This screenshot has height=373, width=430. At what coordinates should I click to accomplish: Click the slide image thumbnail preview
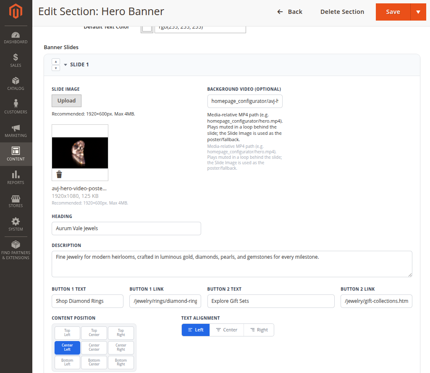point(80,153)
